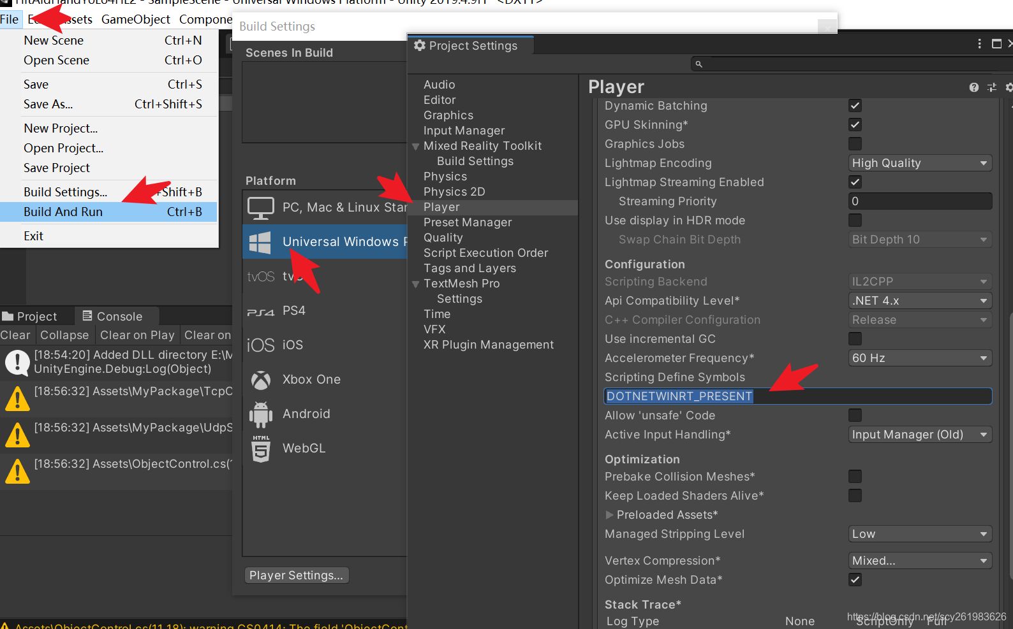Select Build Settings under Mixed Reality Toolkit

(493, 161)
